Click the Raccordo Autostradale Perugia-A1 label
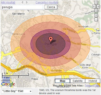This screenshot has width=101, height=95. coord(32,70)
